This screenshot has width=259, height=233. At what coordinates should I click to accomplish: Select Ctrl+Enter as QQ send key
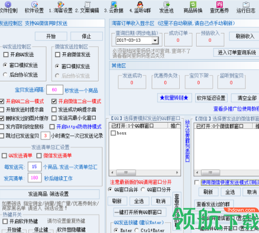point(136,230)
